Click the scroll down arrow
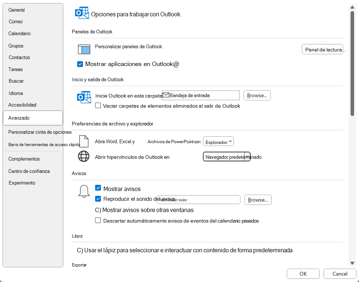The image size is (359, 282). click(352, 263)
